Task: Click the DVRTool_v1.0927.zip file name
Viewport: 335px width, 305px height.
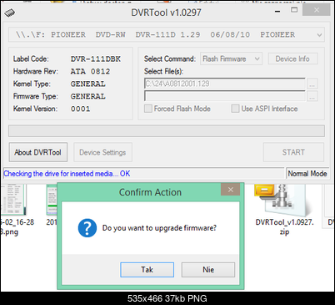Action: (x=284, y=226)
